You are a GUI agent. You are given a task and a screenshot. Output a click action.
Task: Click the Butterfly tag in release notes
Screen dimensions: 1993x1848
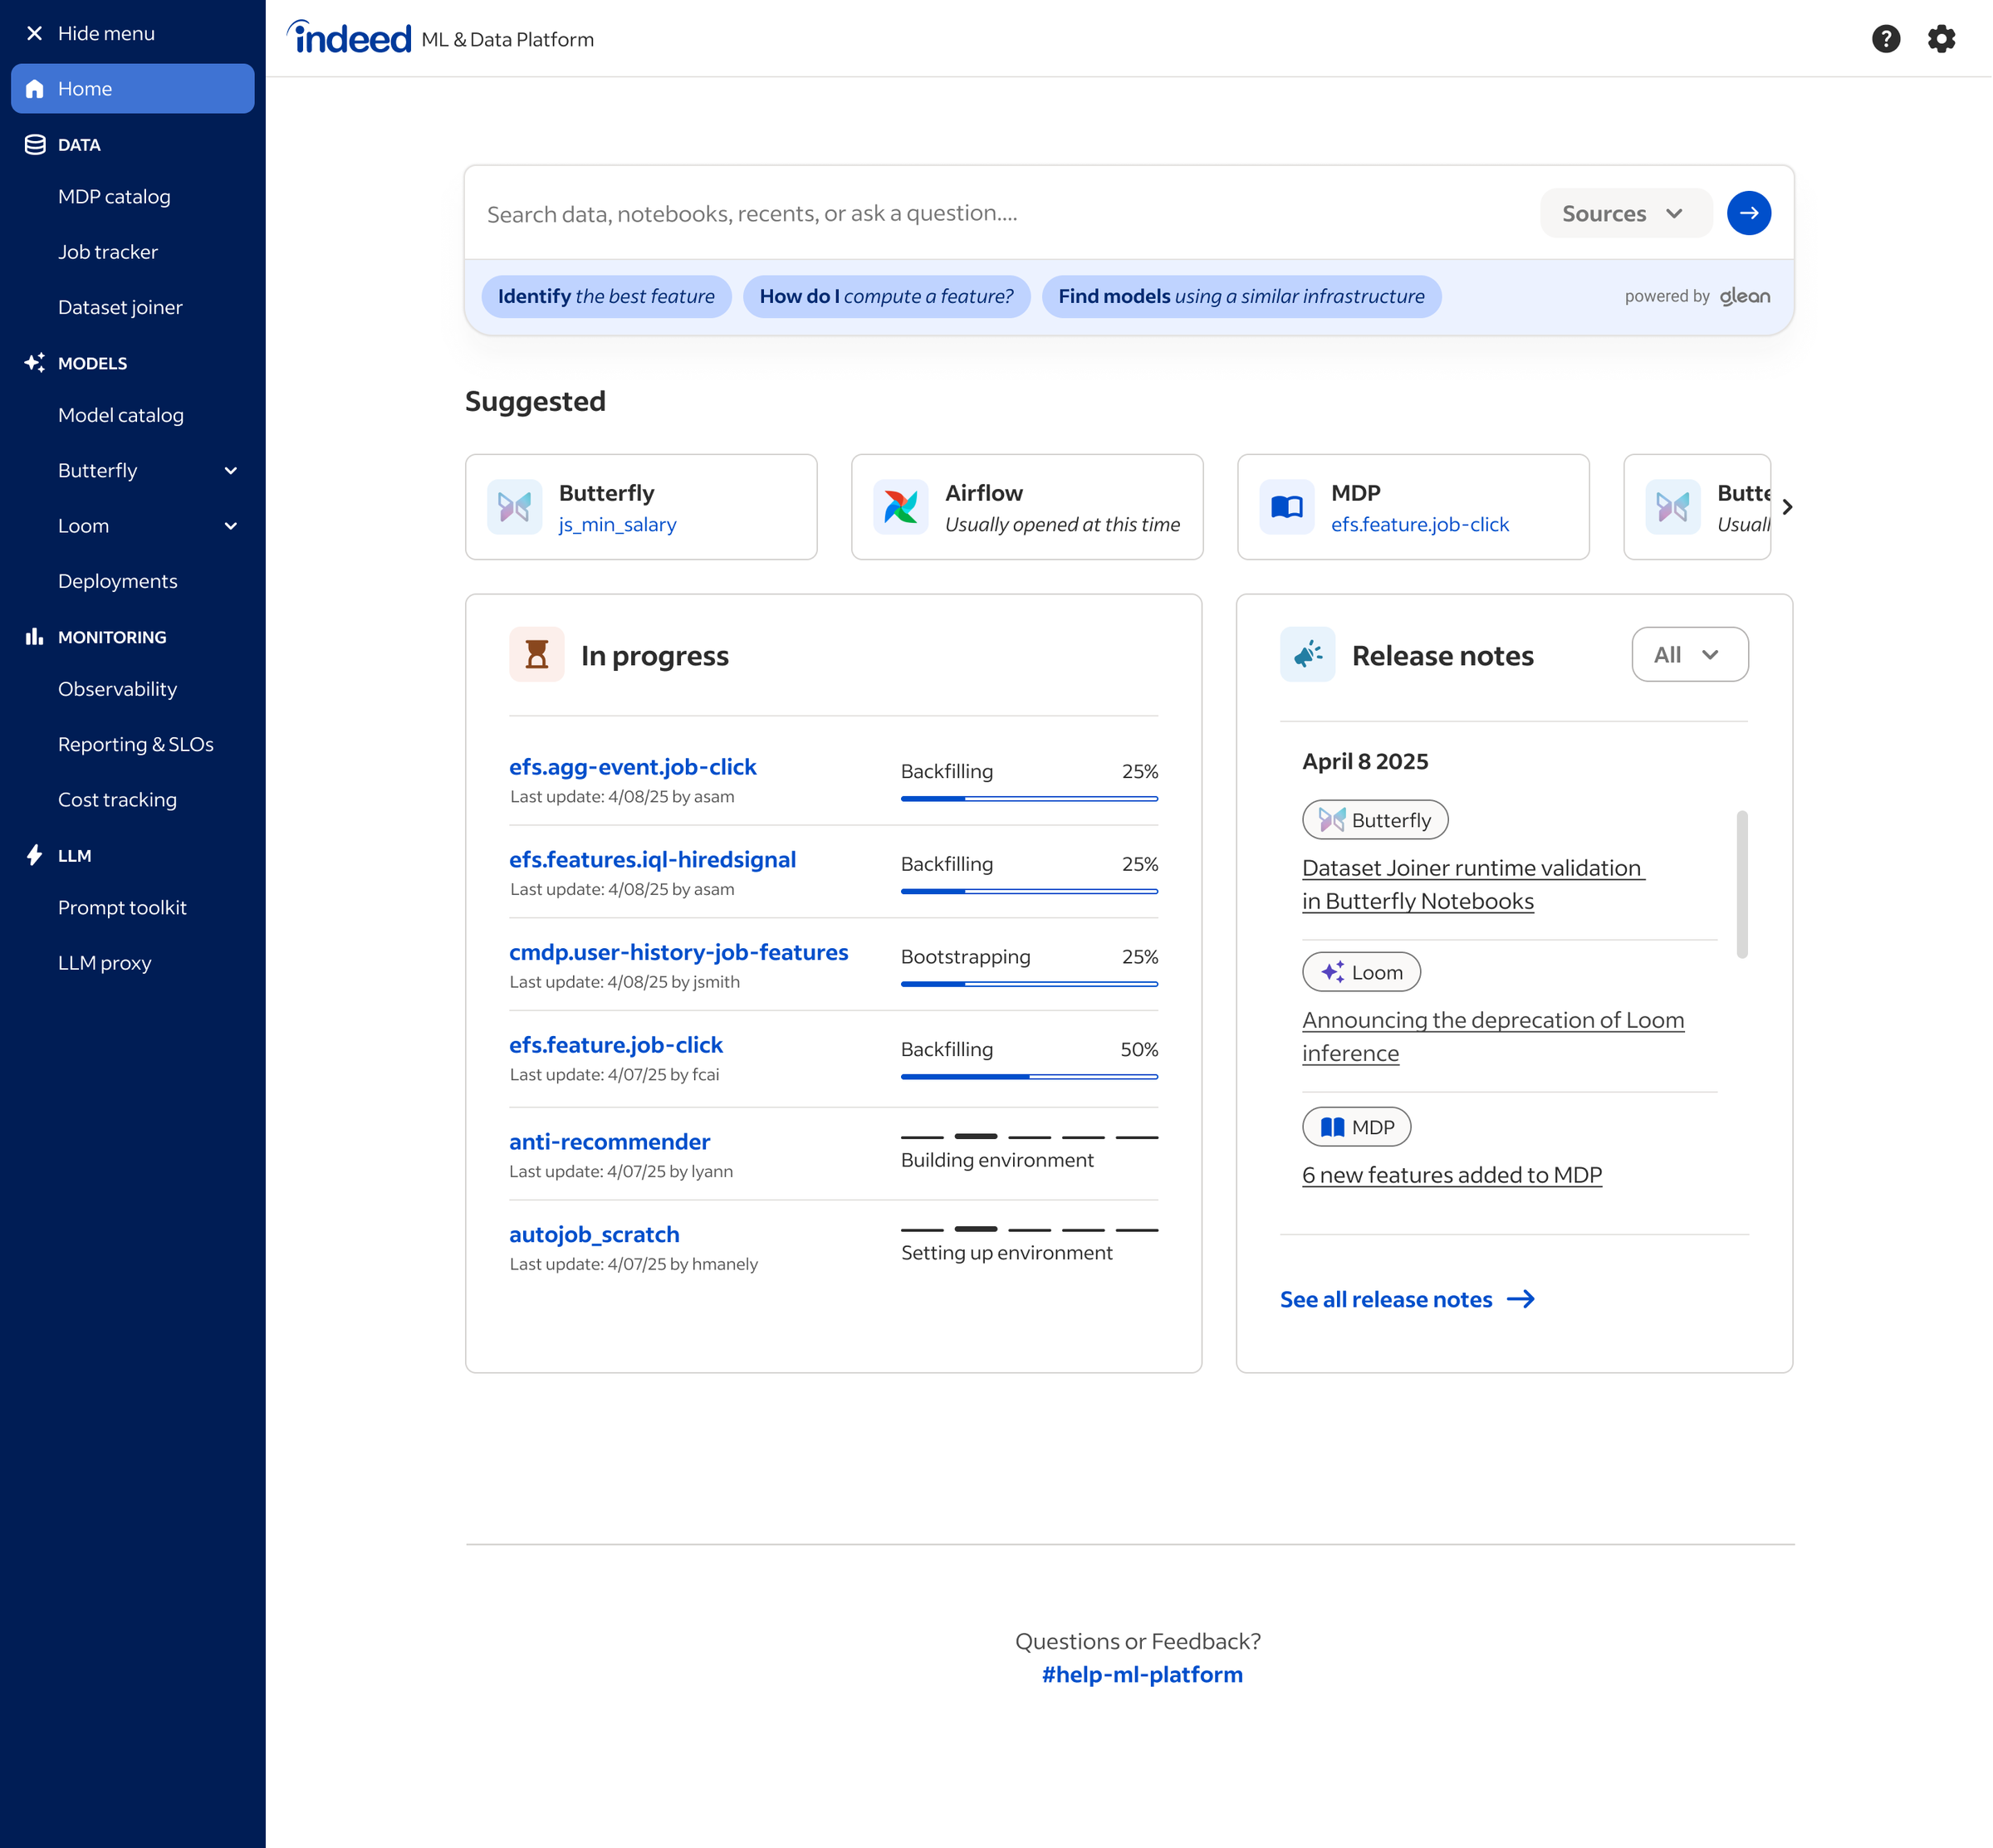[1374, 820]
